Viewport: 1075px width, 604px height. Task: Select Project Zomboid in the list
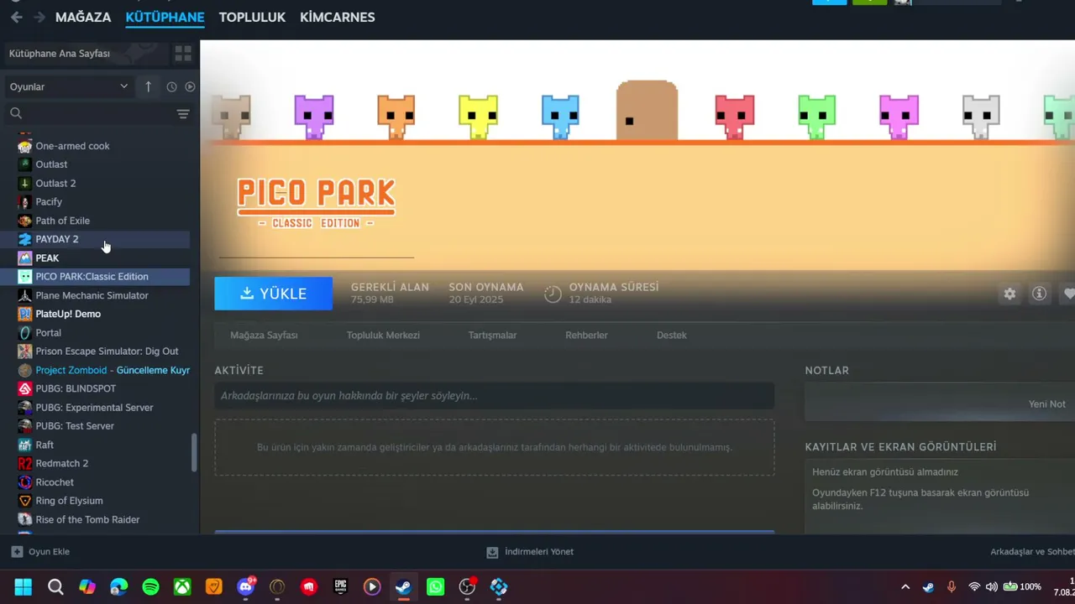click(104, 370)
